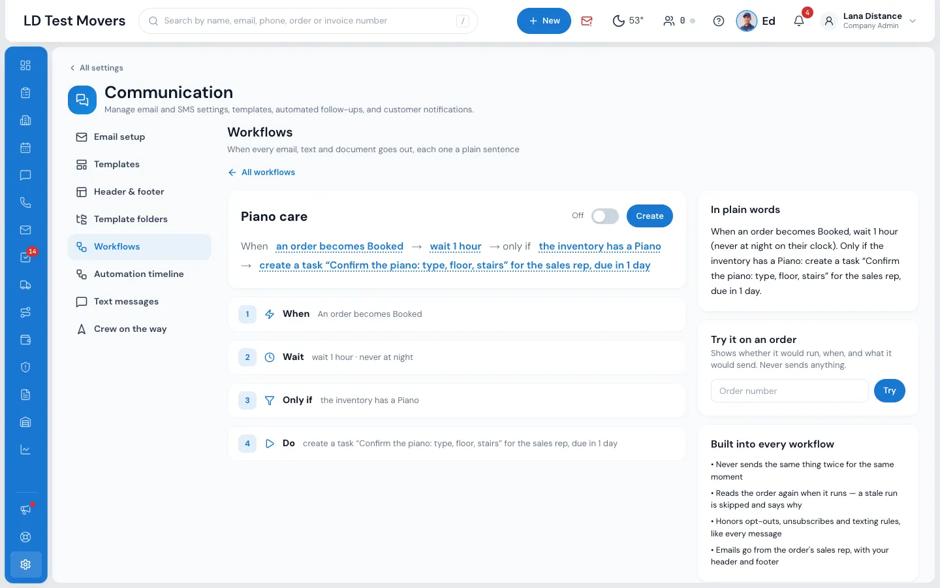The height and width of the screenshot is (588, 940).
Task: Click the moon weather 53° indicator
Action: 627,21
